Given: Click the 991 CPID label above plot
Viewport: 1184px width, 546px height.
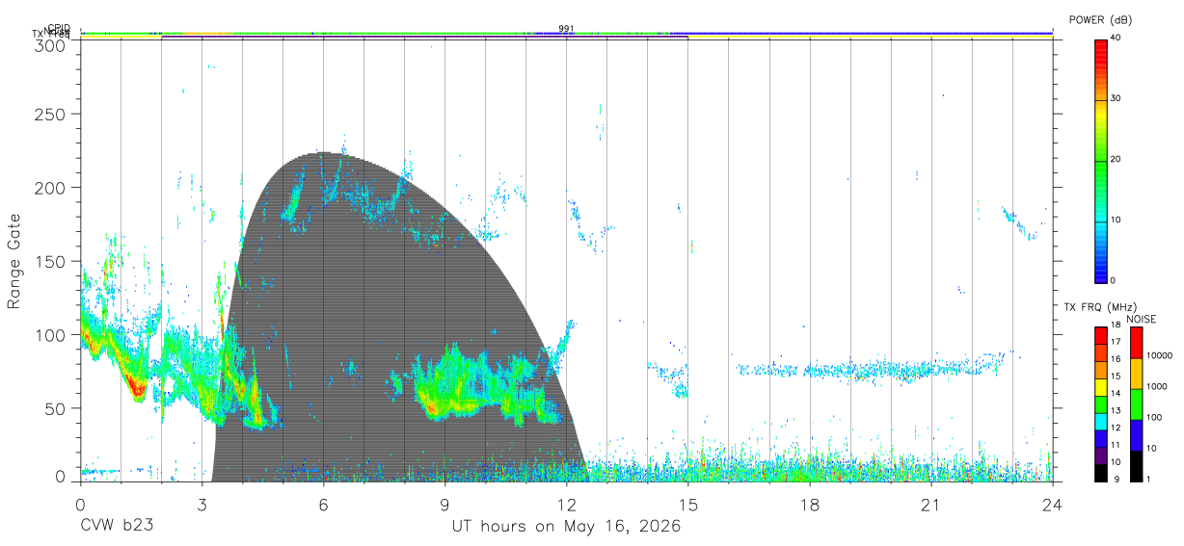Looking at the screenshot, I should [565, 28].
